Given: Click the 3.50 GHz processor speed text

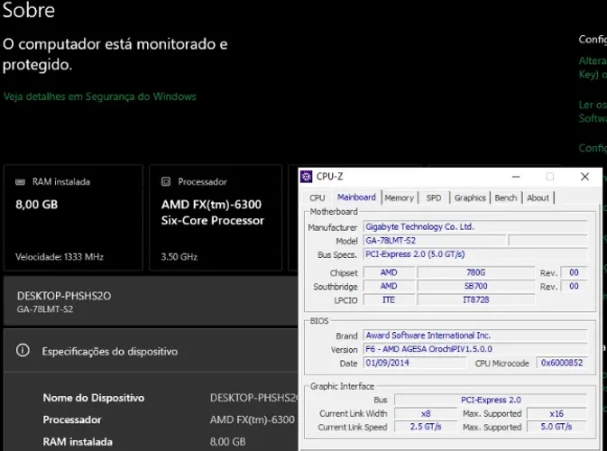Looking at the screenshot, I should [179, 257].
